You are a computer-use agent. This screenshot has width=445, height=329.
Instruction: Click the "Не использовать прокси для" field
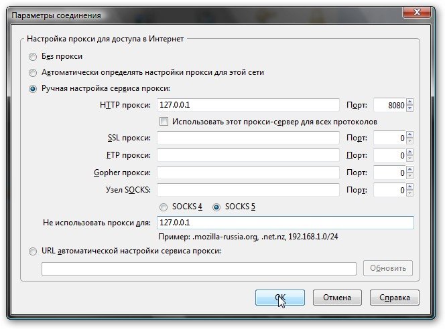point(285,223)
